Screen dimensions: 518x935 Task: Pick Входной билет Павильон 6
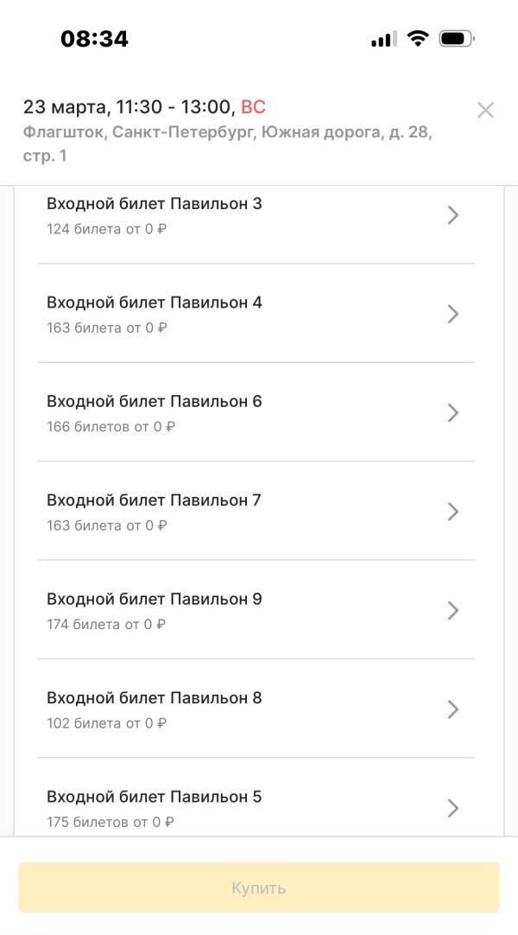tap(155, 402)
